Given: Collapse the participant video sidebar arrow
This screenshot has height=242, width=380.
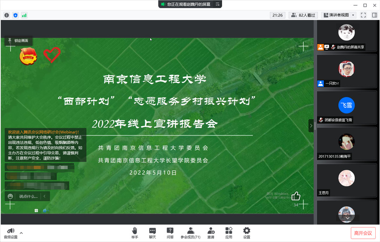Looking at the screenshot, I should [311, 126].
